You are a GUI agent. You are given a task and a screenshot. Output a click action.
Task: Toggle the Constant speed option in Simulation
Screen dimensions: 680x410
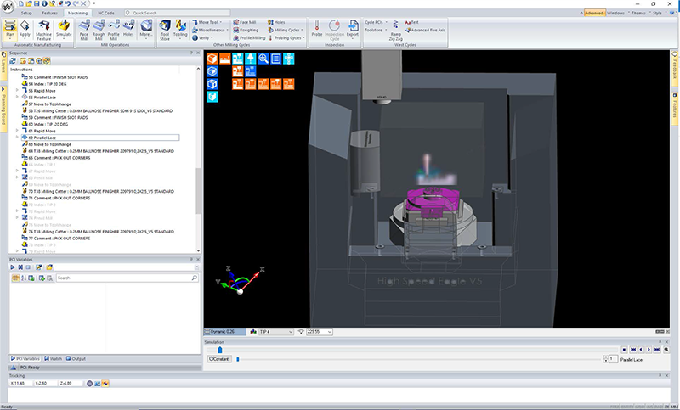219,359
